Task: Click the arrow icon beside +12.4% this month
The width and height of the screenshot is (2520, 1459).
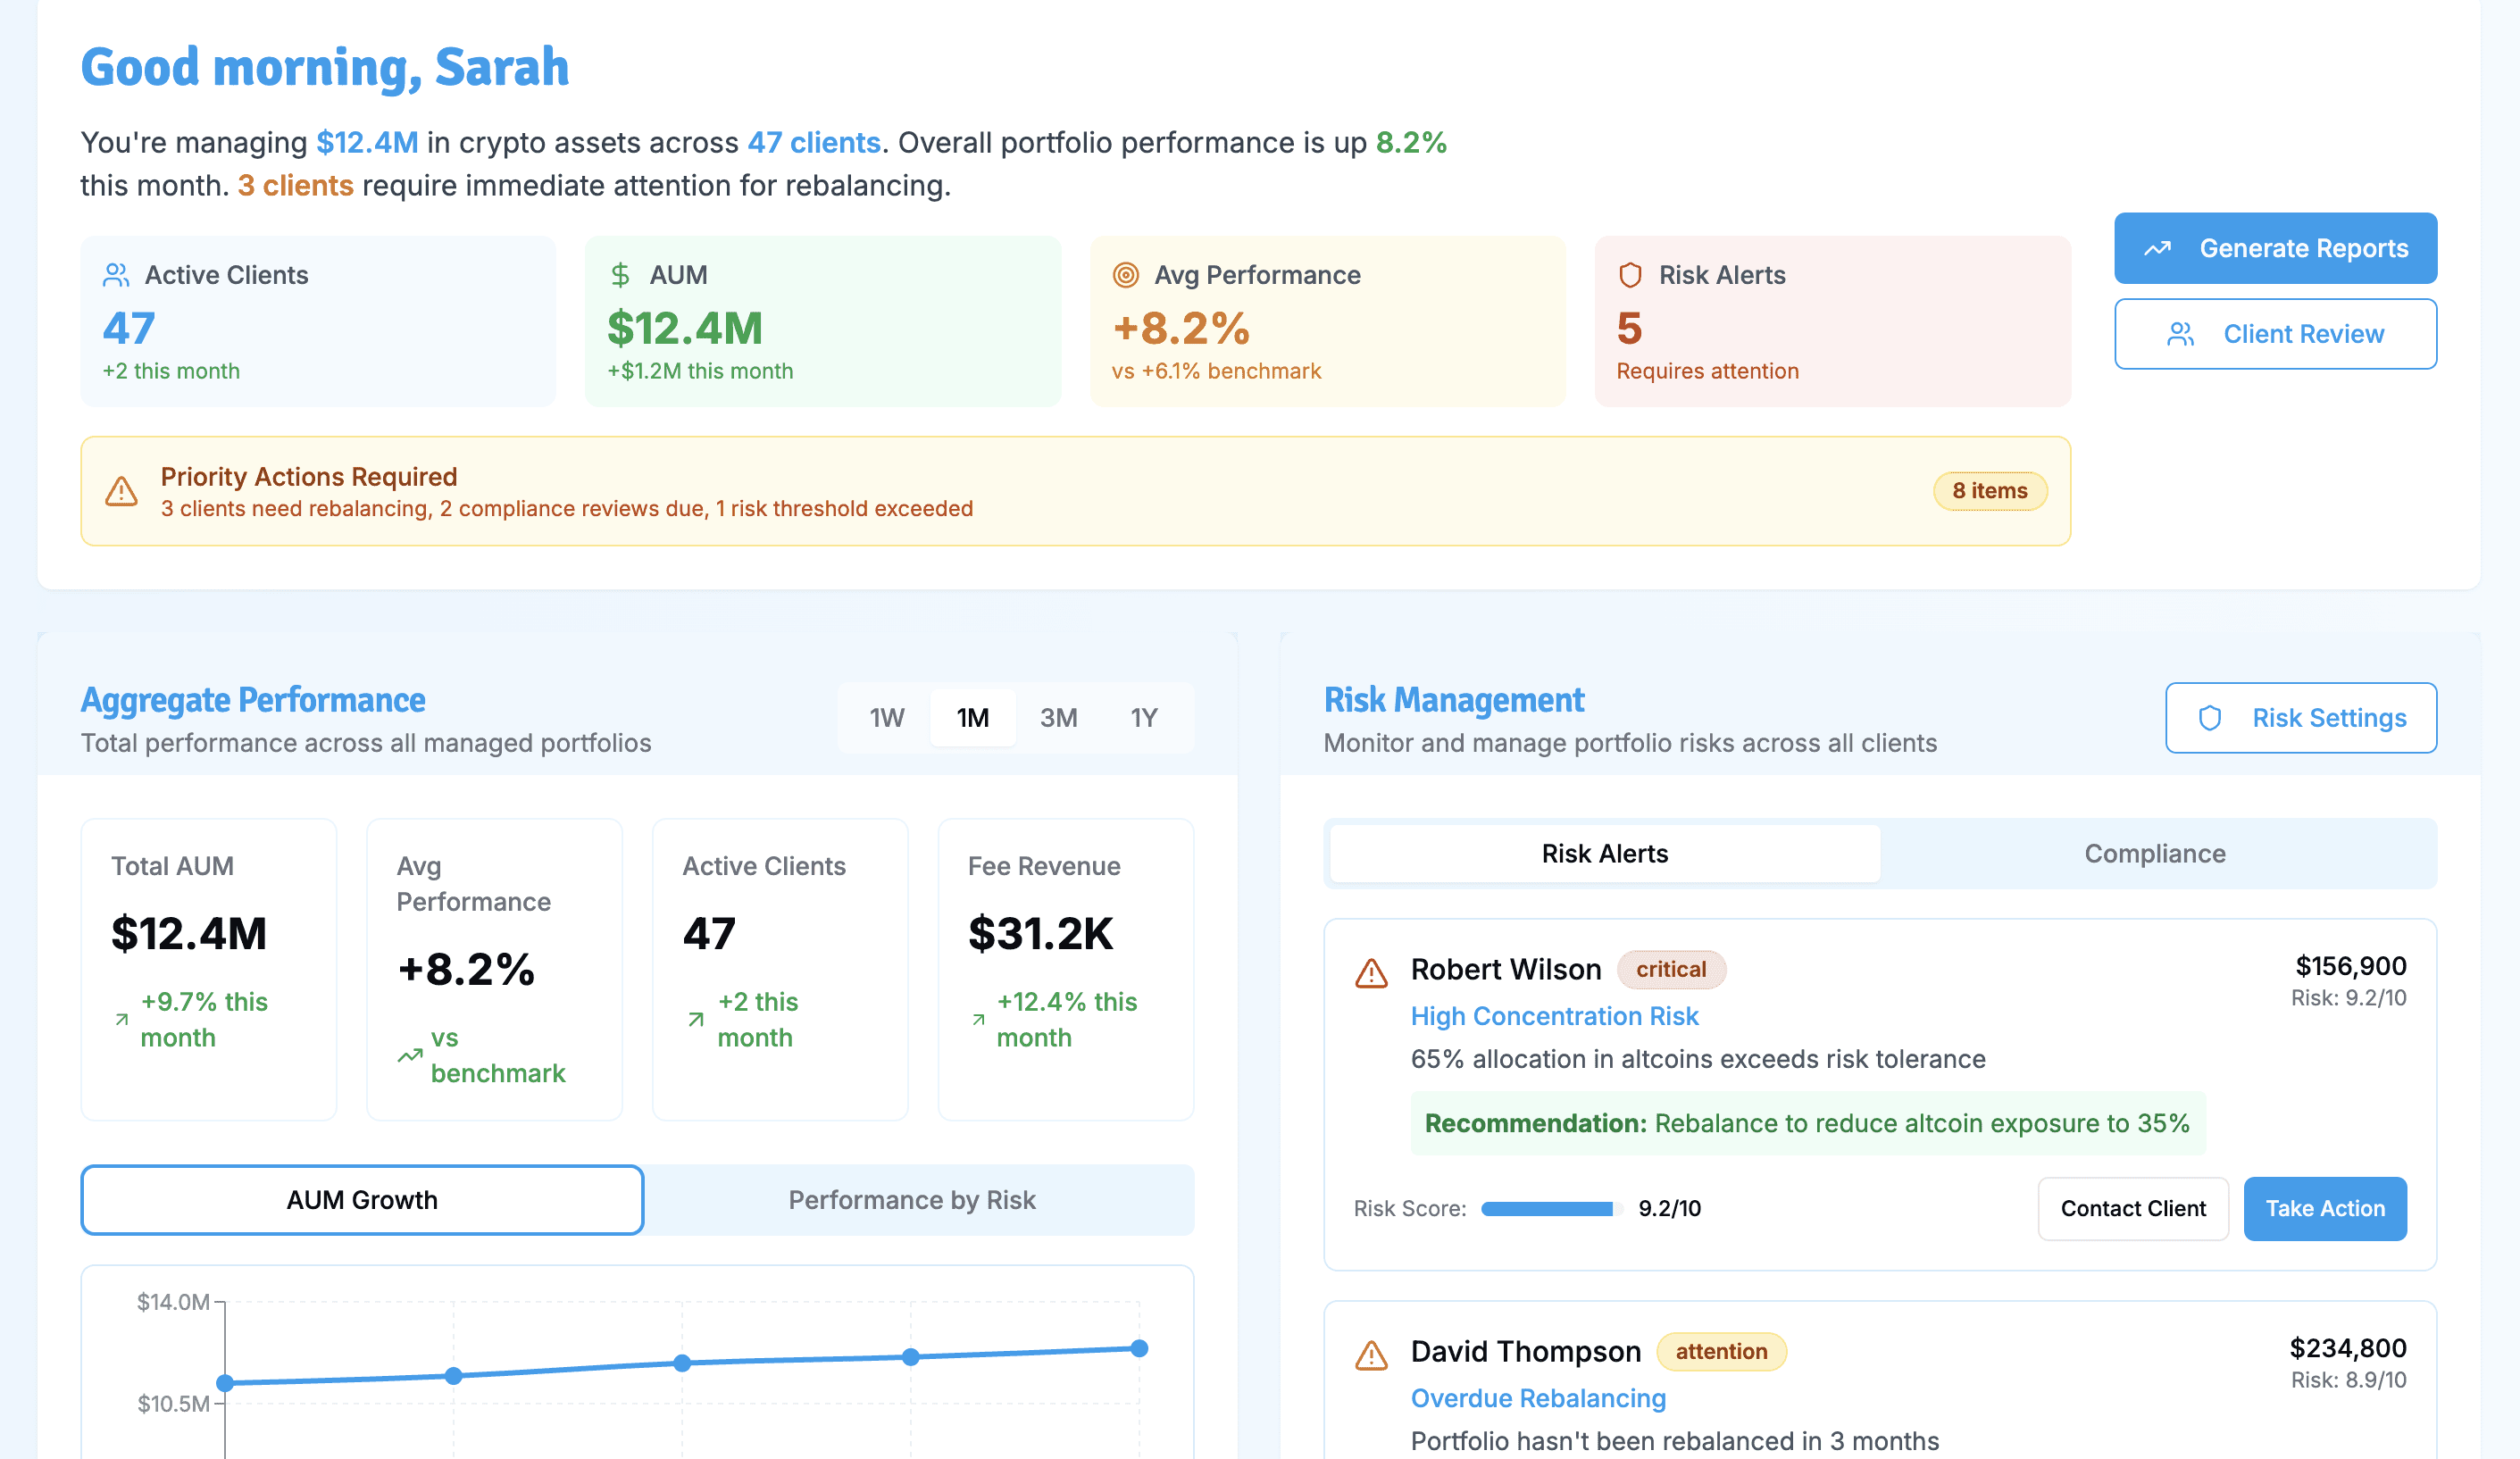Action: (978, 1019)
